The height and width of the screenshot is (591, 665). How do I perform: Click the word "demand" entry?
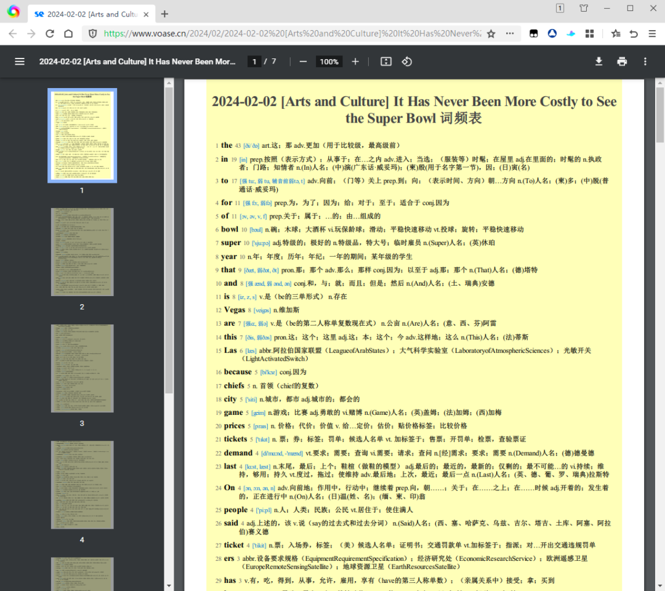coord(238,452)
